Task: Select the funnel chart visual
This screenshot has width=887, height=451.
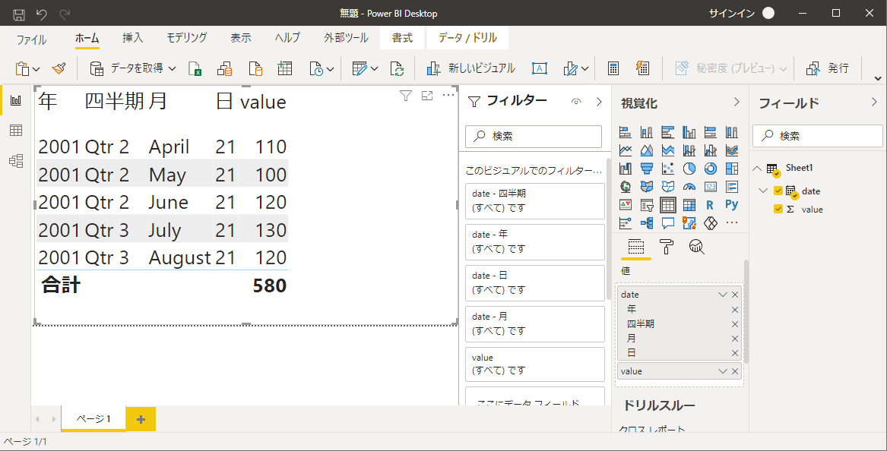Action: click(647, 169)
